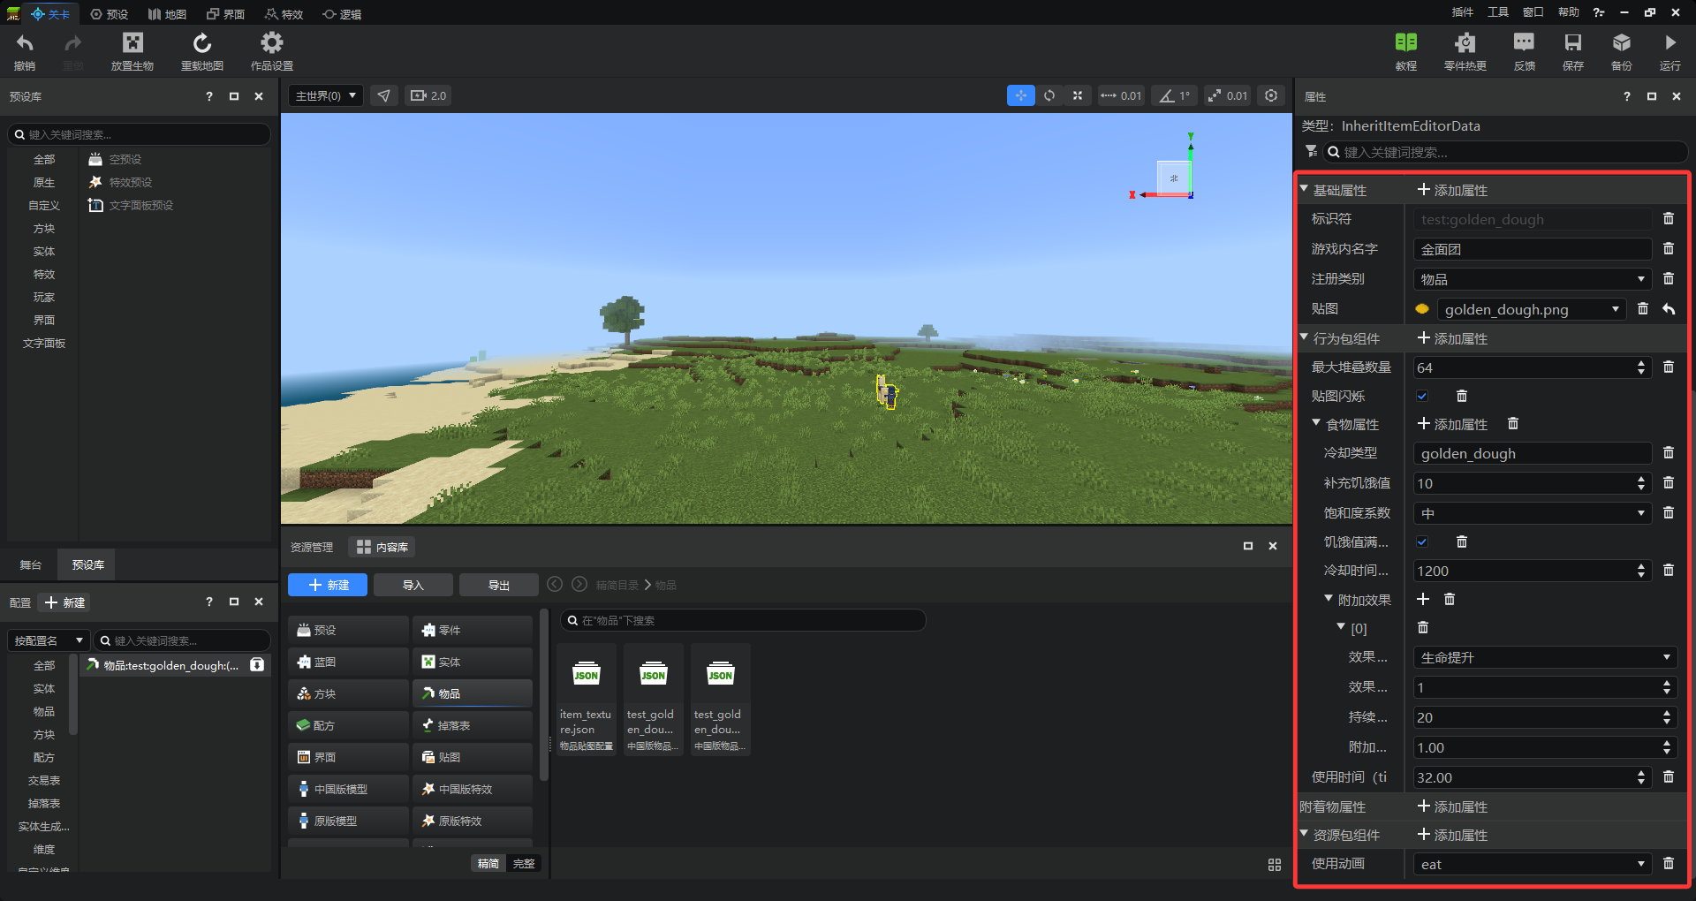Click the 游戏内名字 input field

1533,249
